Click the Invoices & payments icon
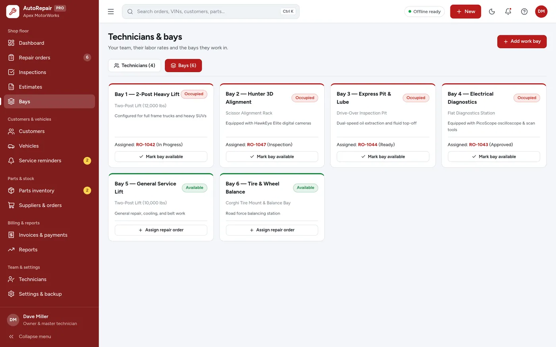Screen dimensions: 556x347 coord(11,235)
